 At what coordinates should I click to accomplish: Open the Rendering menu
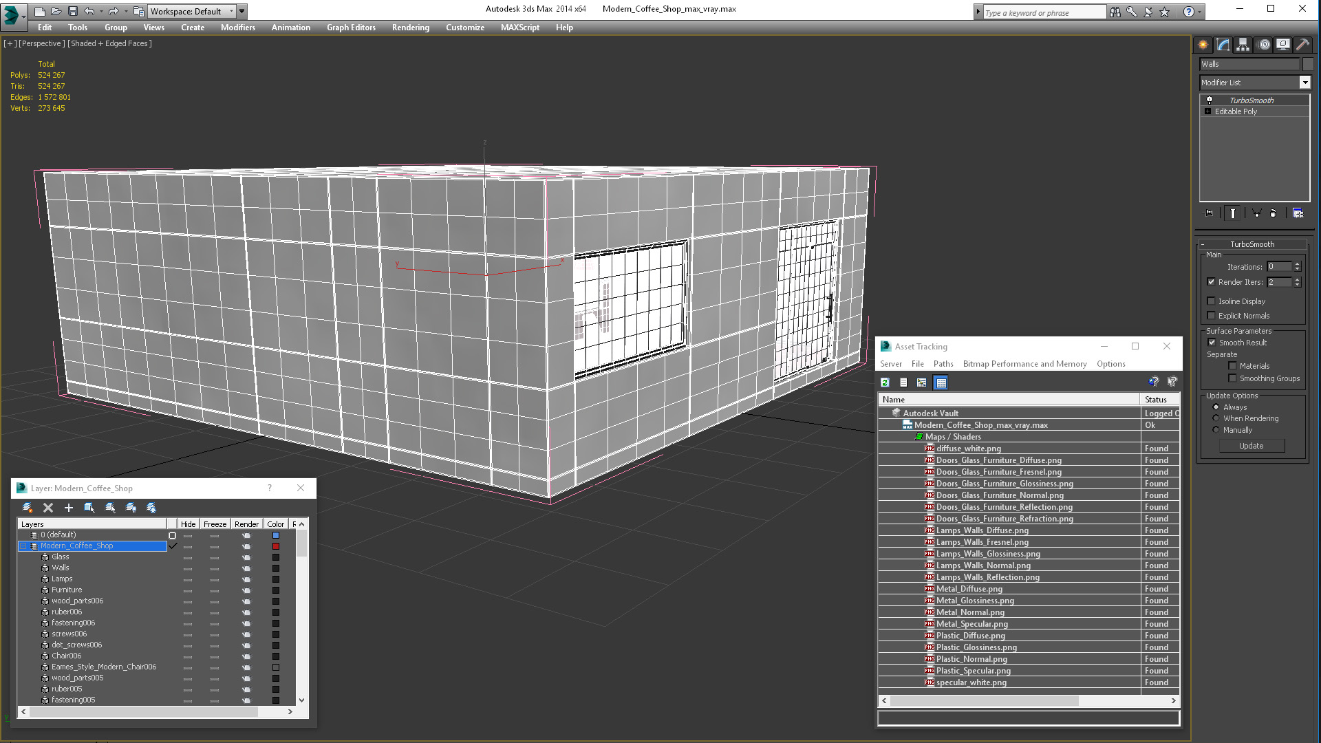coord(410,28)
